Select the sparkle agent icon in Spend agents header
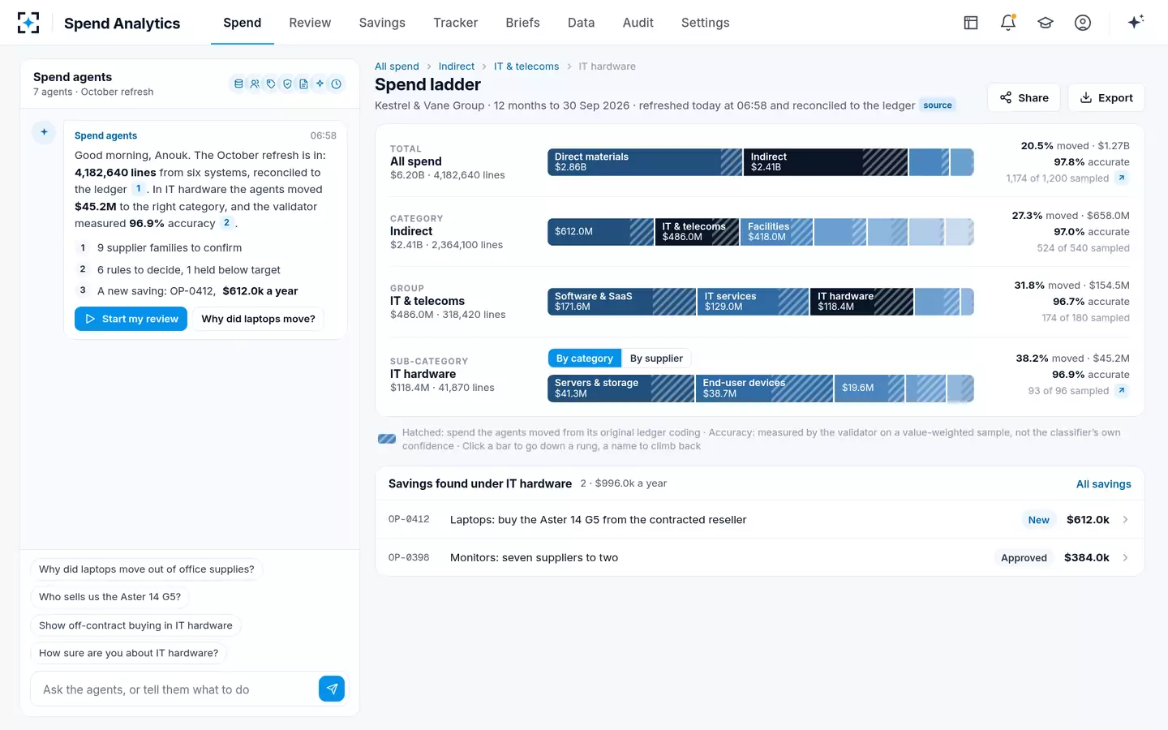This screenshot has height=730, width=1168. pyautogui.click(x=320, y=84)
